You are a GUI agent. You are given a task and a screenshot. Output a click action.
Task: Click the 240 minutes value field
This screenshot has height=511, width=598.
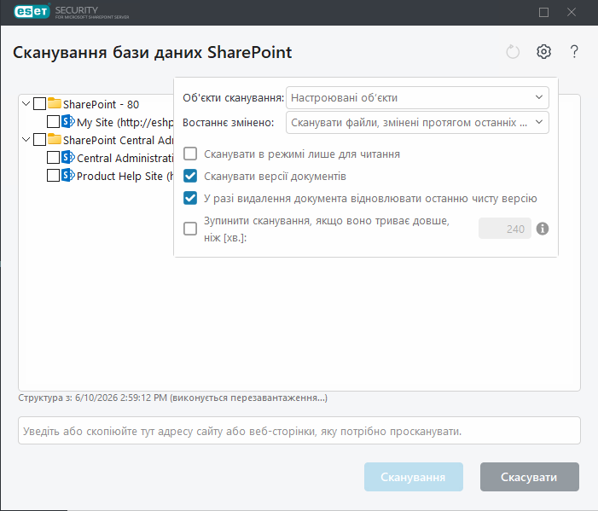[x=505, y=229]
